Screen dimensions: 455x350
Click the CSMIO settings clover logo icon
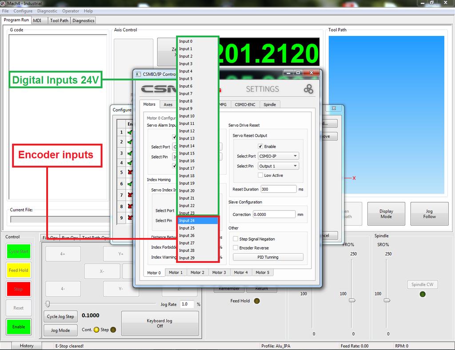click(308, 89)
